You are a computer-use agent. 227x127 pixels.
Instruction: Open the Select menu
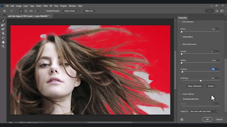(x=39, y=6)
